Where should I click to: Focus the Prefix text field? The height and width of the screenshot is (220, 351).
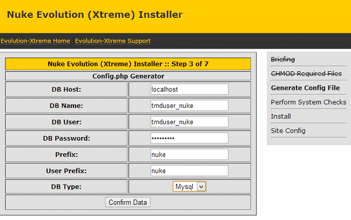click(x=189, y=154)
